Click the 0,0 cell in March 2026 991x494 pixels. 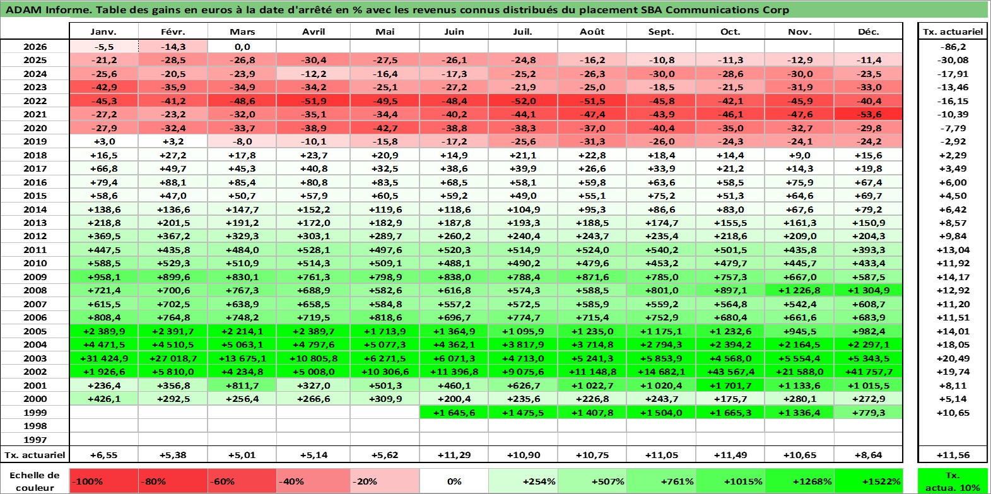click(242, 47)
